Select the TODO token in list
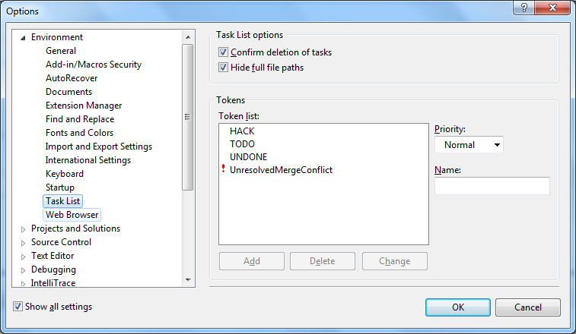The height and width of the screenshot is (334, 576). click(x=242, y=143)
